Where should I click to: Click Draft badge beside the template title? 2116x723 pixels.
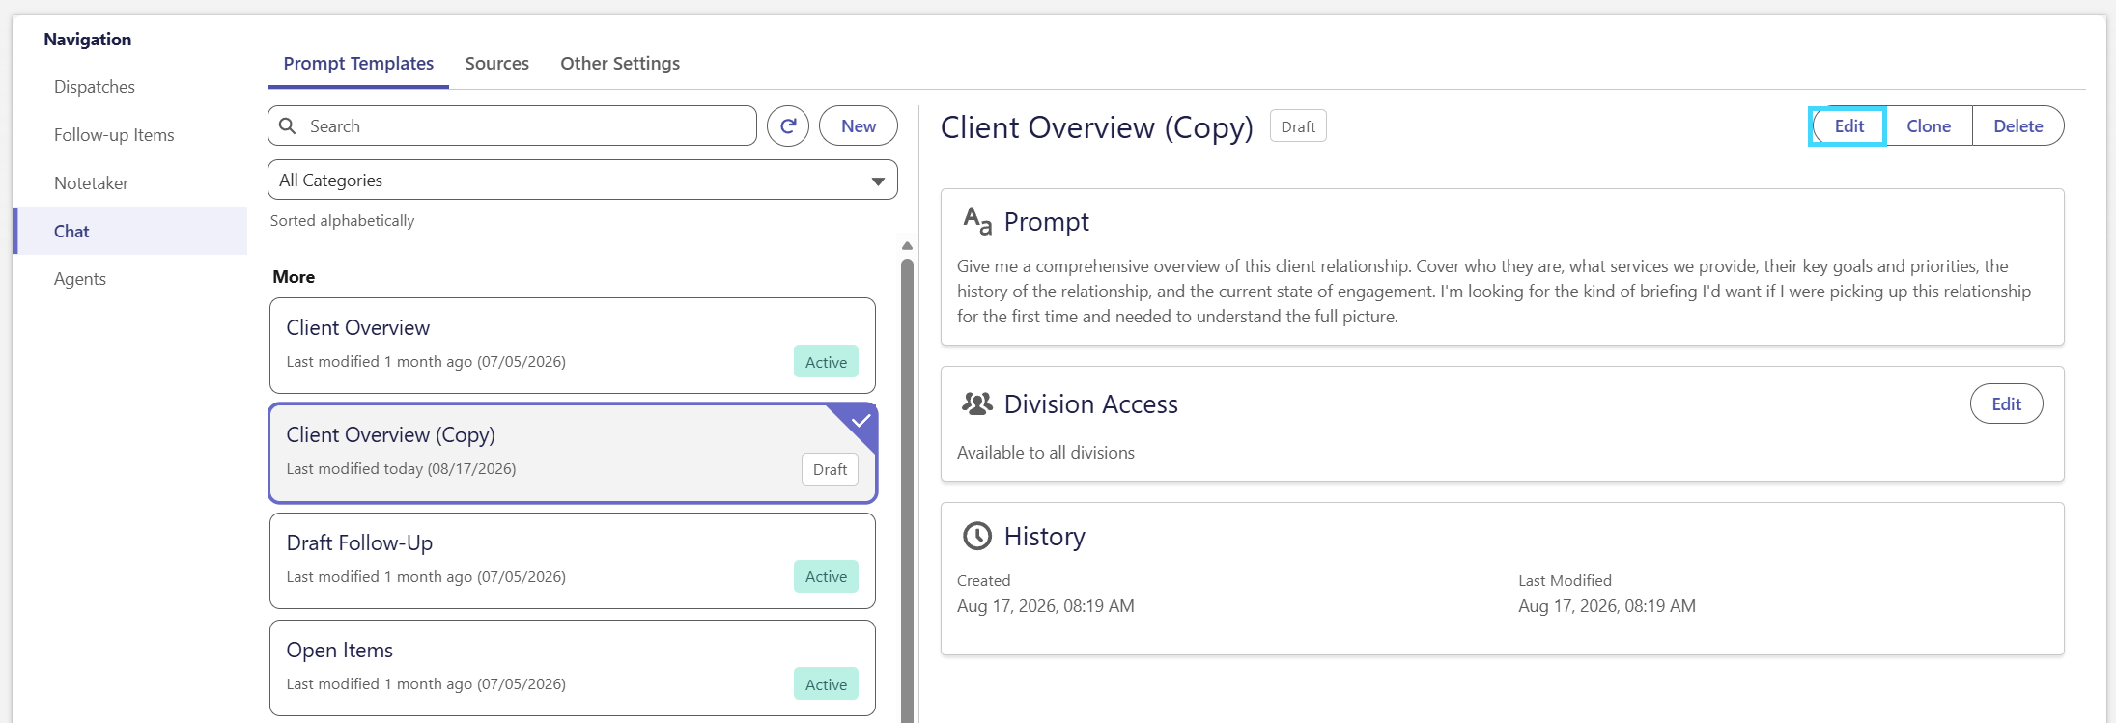pos(1298,126)
